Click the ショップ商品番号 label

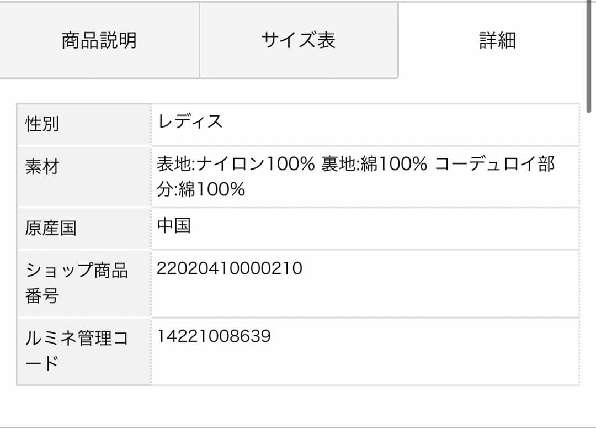77,283
